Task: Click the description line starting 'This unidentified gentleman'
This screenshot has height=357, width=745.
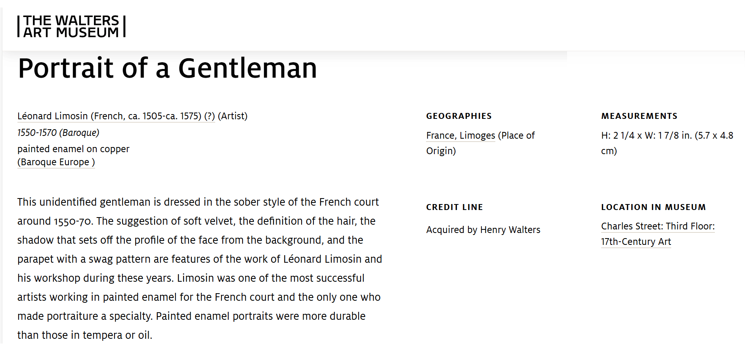Action: point(198,202)
